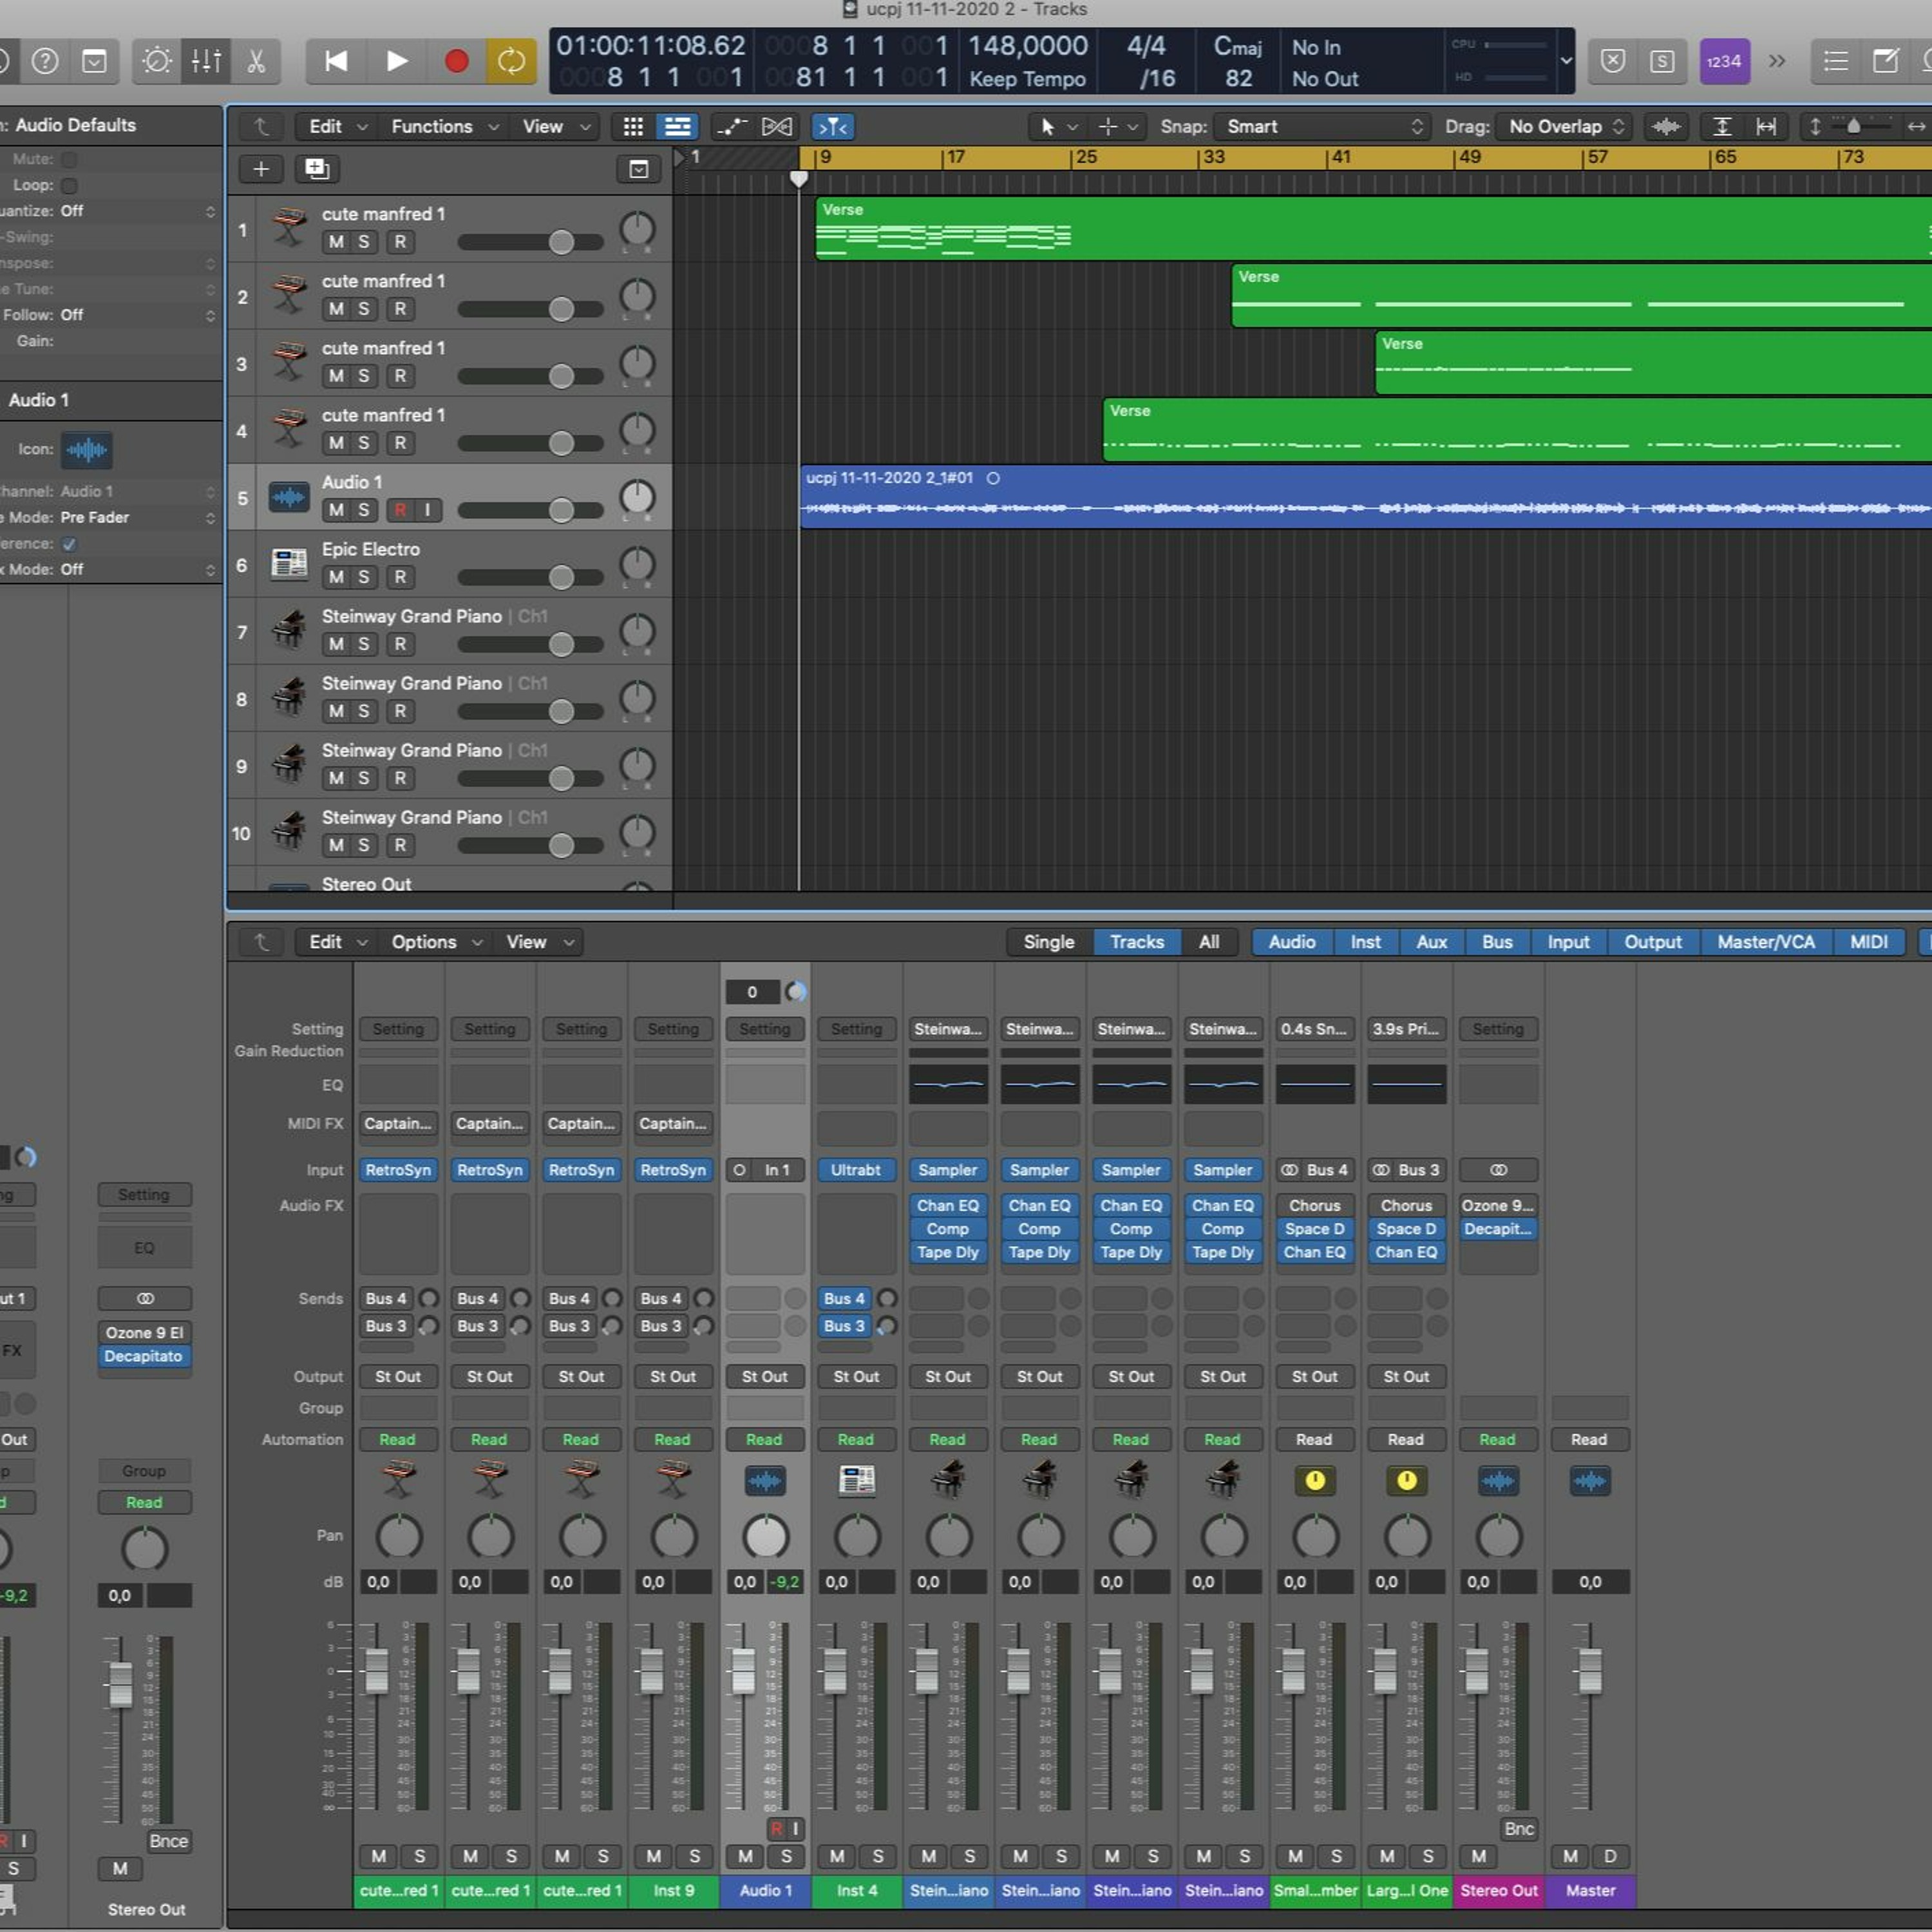Viewport: 1932px width, 1932px height.
Task: Solo the Epic Electro track
Action: (364, 577)
